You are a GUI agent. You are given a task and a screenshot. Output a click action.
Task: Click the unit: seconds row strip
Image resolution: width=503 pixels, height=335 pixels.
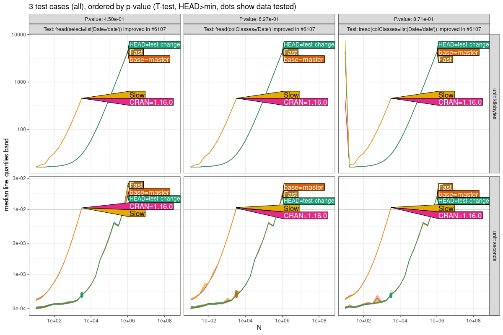click(495, 246)
